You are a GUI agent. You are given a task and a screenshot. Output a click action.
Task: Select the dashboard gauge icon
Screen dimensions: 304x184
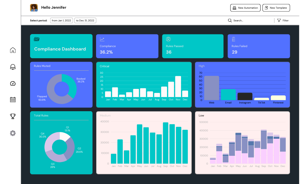coord(13,83)
